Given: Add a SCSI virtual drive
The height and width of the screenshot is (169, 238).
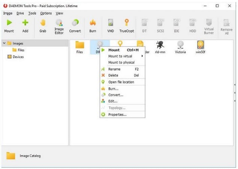Looking at the screenshot, I should click(x=160, y=23).
